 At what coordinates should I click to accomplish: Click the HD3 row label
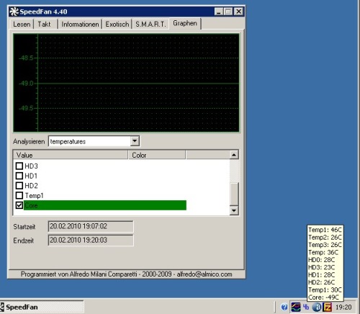(x=31, y=166)
